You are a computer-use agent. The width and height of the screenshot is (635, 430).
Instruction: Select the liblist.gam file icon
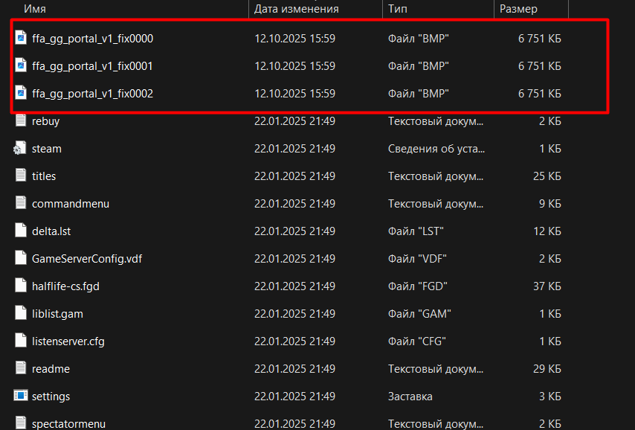click(x=20, y=313)
